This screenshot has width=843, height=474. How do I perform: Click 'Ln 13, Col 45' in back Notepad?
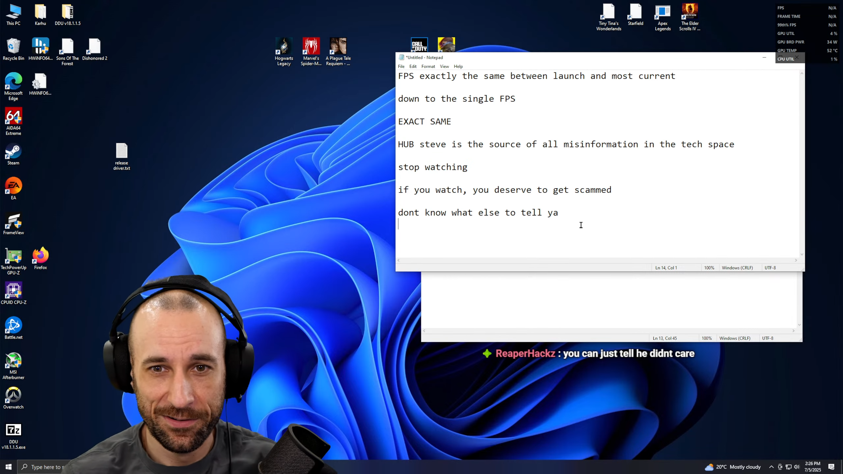pyautogui.click(x=665, y=338)
